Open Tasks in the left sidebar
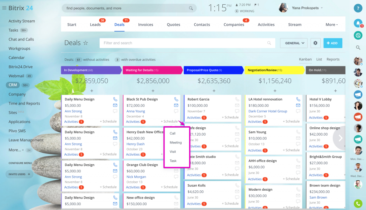This screenshot has height=210, width=366. pyautogui.click(x=13, y=30)
